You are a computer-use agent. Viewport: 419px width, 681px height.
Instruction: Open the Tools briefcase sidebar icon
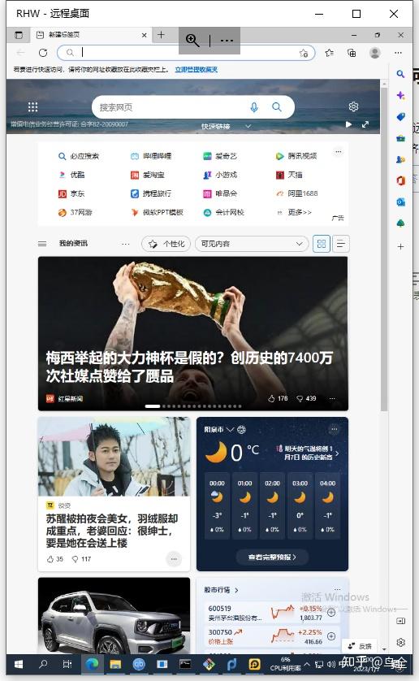400,138
